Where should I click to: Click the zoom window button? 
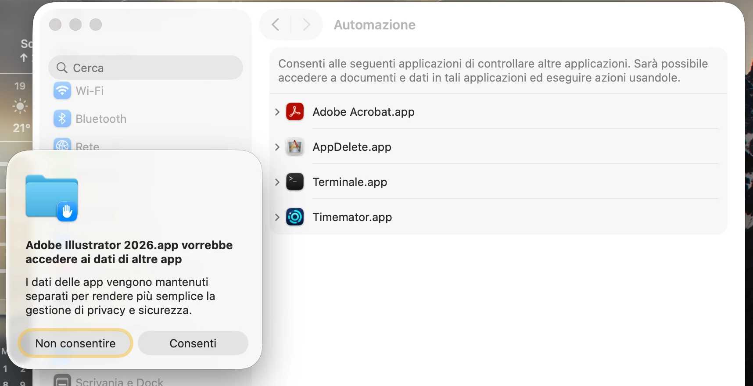pyautogui.click(x=96, y=25)
